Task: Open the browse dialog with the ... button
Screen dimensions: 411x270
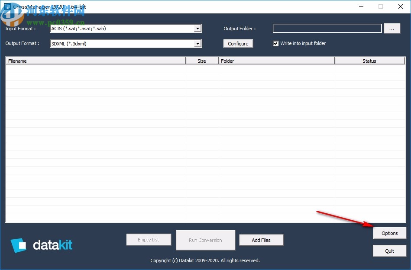Action: click(392, 28)
